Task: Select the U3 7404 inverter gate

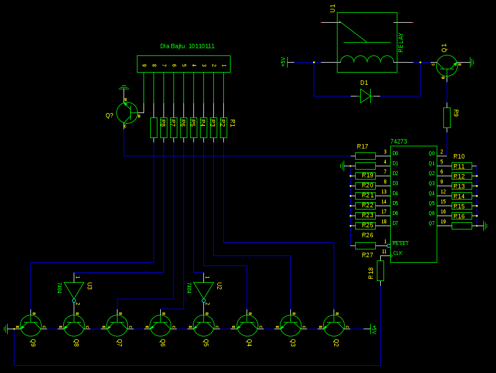Action: (74, 290)
